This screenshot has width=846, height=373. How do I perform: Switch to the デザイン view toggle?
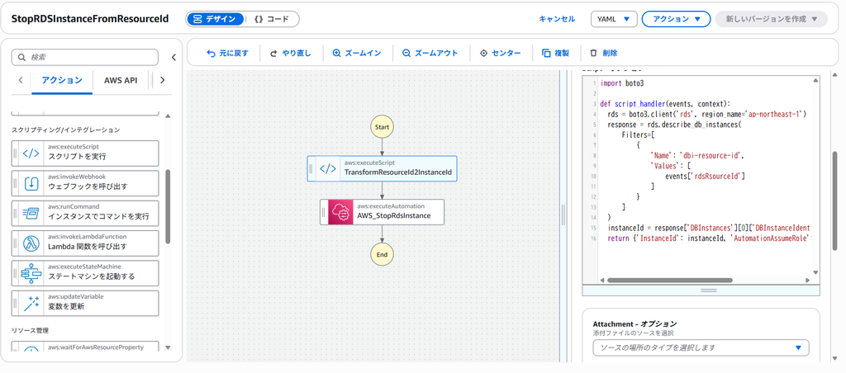pyautogui.click(x=215, y=19)
